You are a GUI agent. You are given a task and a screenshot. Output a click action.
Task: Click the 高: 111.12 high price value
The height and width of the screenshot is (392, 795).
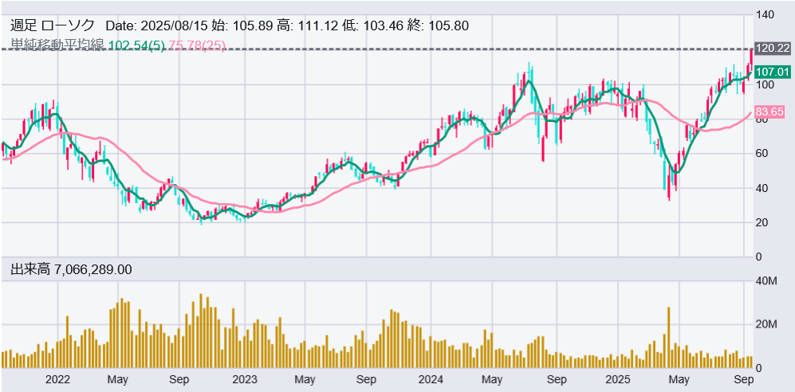[x=308, y=25]
